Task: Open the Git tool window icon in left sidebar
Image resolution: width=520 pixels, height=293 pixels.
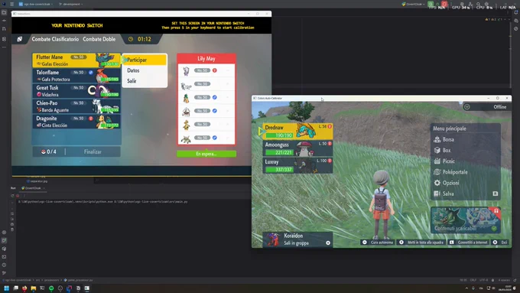Action: pyautogui.click(x=4, y=273)
